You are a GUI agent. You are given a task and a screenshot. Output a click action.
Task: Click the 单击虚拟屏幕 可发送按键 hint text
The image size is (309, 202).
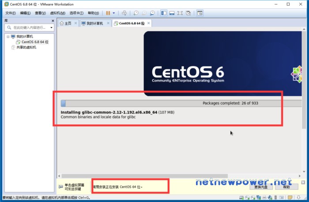click(x=74, y=187)
